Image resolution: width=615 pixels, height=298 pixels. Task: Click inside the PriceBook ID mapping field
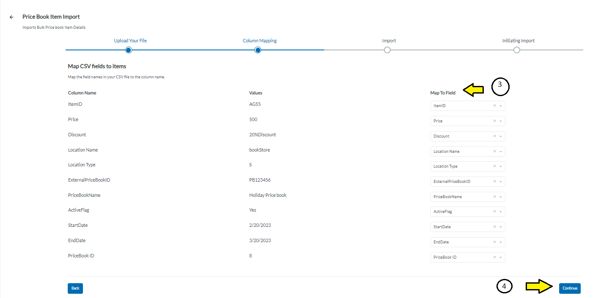click(x=468, y=257)
